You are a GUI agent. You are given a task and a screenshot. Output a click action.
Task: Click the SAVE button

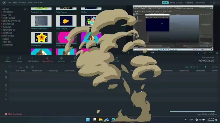point(165,3)
